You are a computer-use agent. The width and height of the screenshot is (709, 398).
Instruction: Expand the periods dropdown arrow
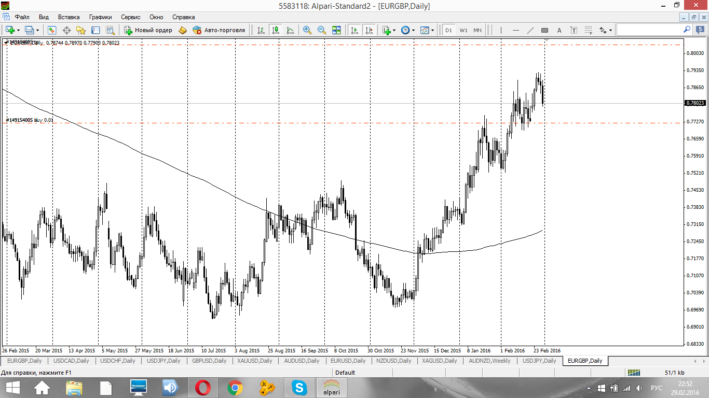[413, 30]
